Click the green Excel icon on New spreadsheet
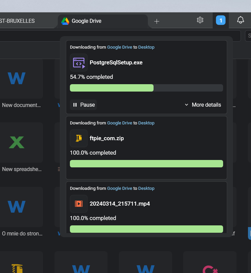This screenshot has width=251, height=273. click(x=16, y=142)
